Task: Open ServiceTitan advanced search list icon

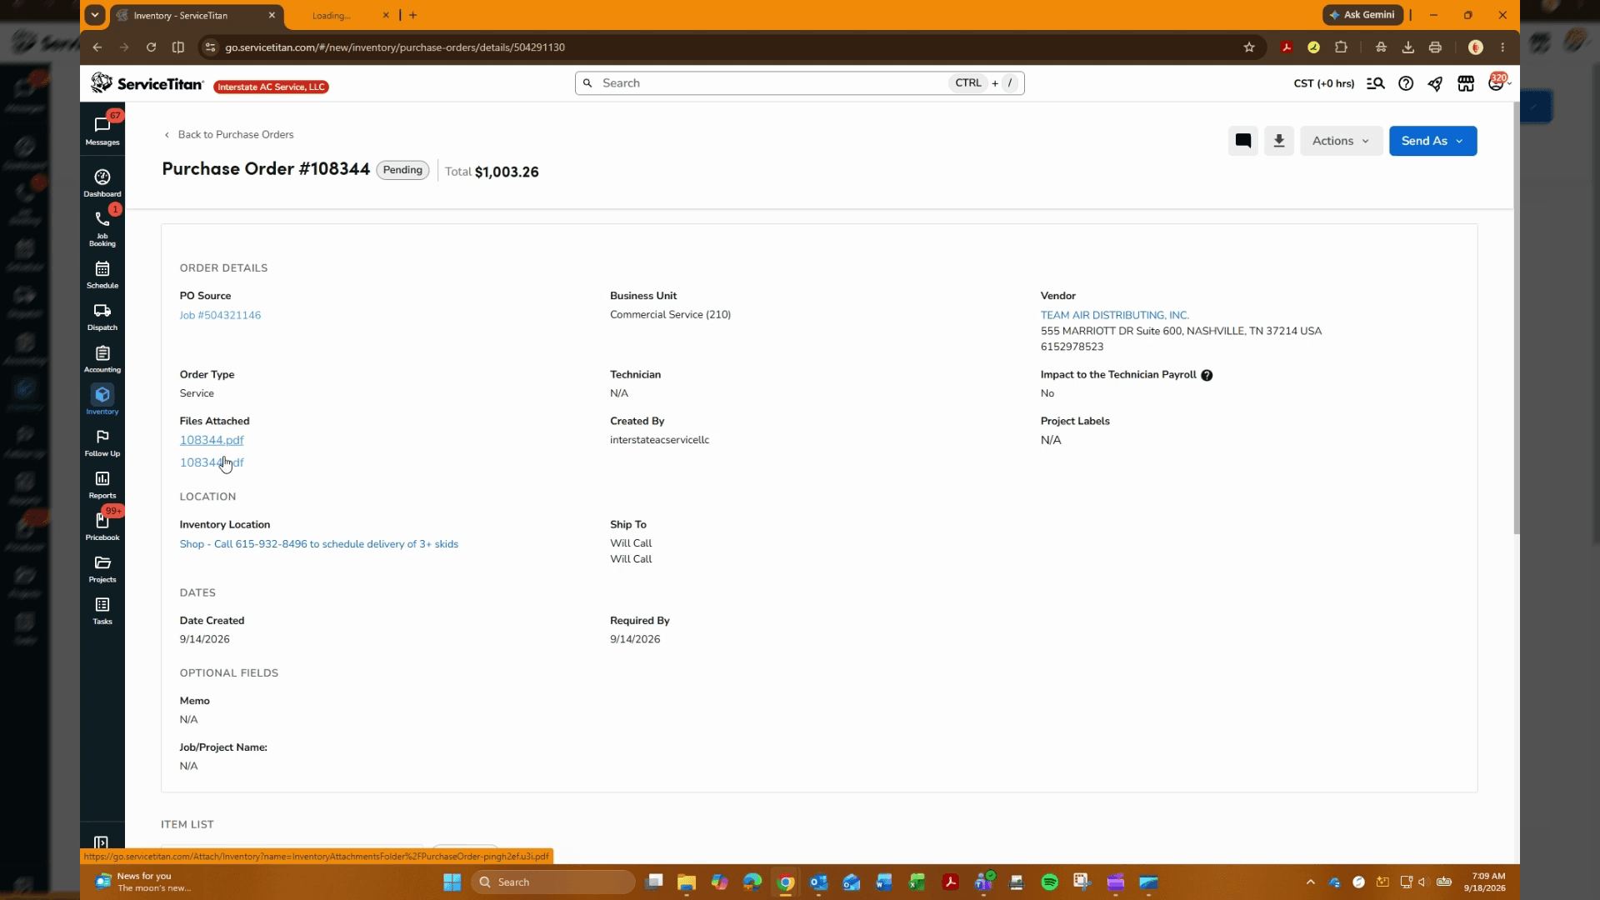Action: click(1375, 83)
